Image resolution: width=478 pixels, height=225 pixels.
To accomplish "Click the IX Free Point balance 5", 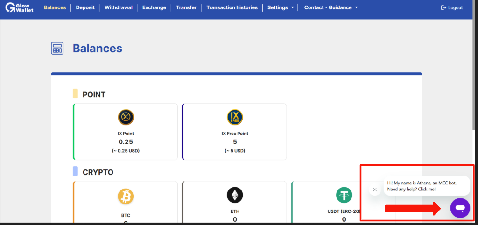I will click(x=235, y=142).
